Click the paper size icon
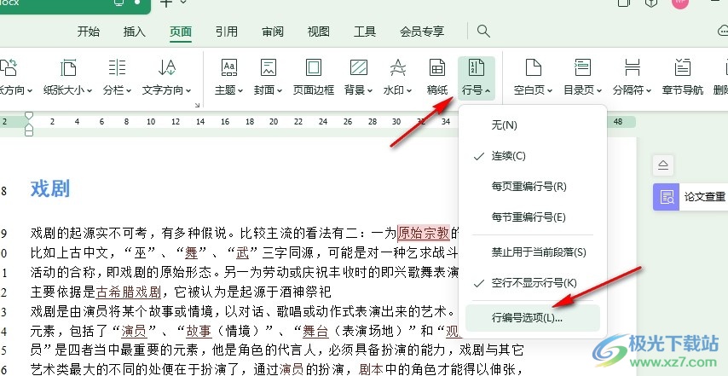 pos(68,67)
